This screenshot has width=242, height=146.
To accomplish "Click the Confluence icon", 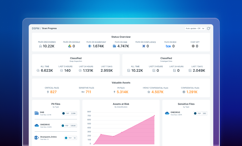I will pyautogui.click(x=144, y=46).
